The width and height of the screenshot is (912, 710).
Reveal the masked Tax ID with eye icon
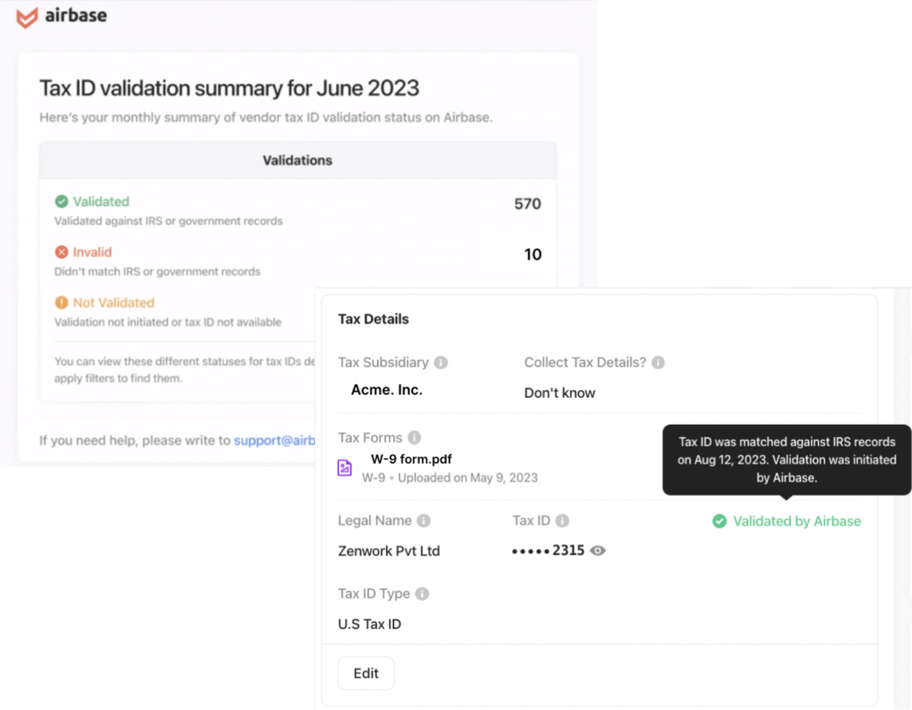coord(598,550)
